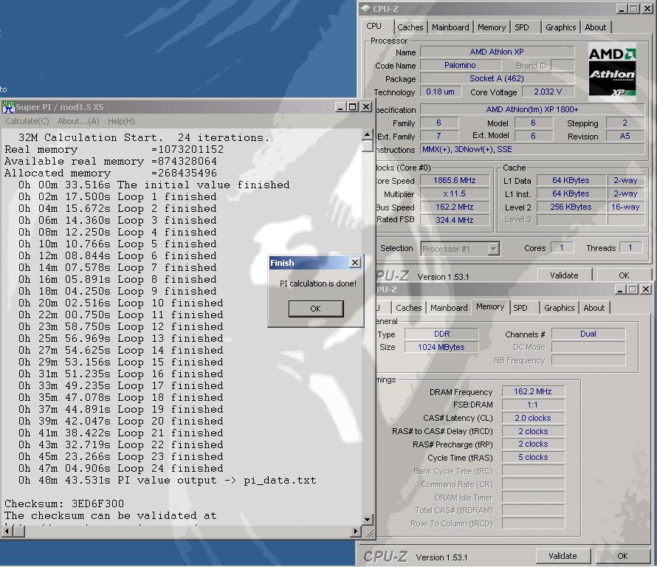Open Graphics tab in lower CPU-Z window
657x567 pixels.
coord(559,308)
